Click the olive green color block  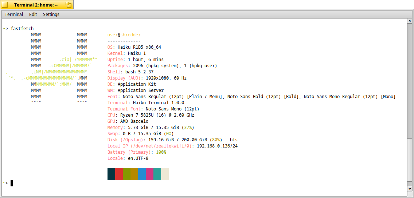point(126,174)
